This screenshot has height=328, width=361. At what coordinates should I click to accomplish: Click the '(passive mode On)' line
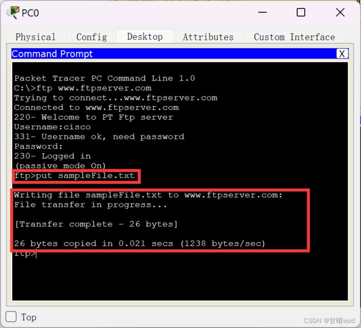coord(61,166)
